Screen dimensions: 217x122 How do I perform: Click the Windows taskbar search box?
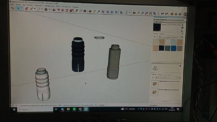(35, 110)
